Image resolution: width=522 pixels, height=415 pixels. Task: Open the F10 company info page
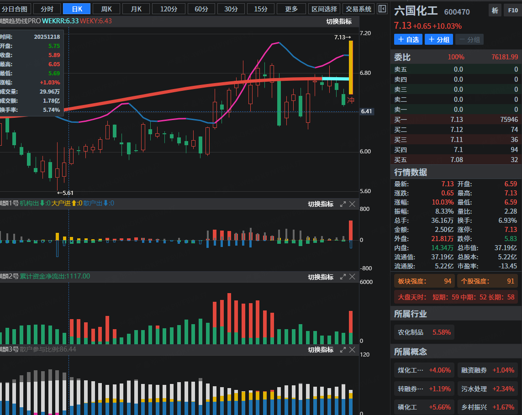coord(511,11)
